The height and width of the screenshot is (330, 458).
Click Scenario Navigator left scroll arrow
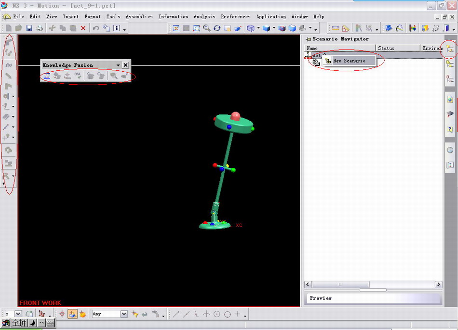(308, 284)
